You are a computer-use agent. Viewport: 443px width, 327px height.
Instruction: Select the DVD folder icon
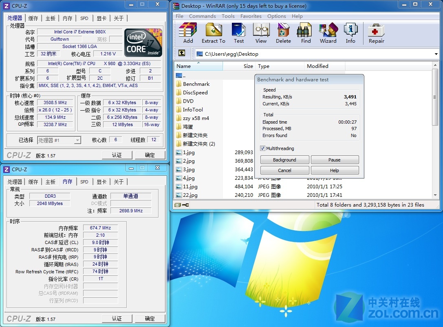point(179,101)
